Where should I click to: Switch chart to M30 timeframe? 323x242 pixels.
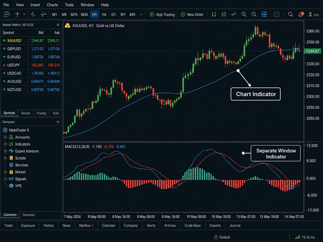click(84, 15)
